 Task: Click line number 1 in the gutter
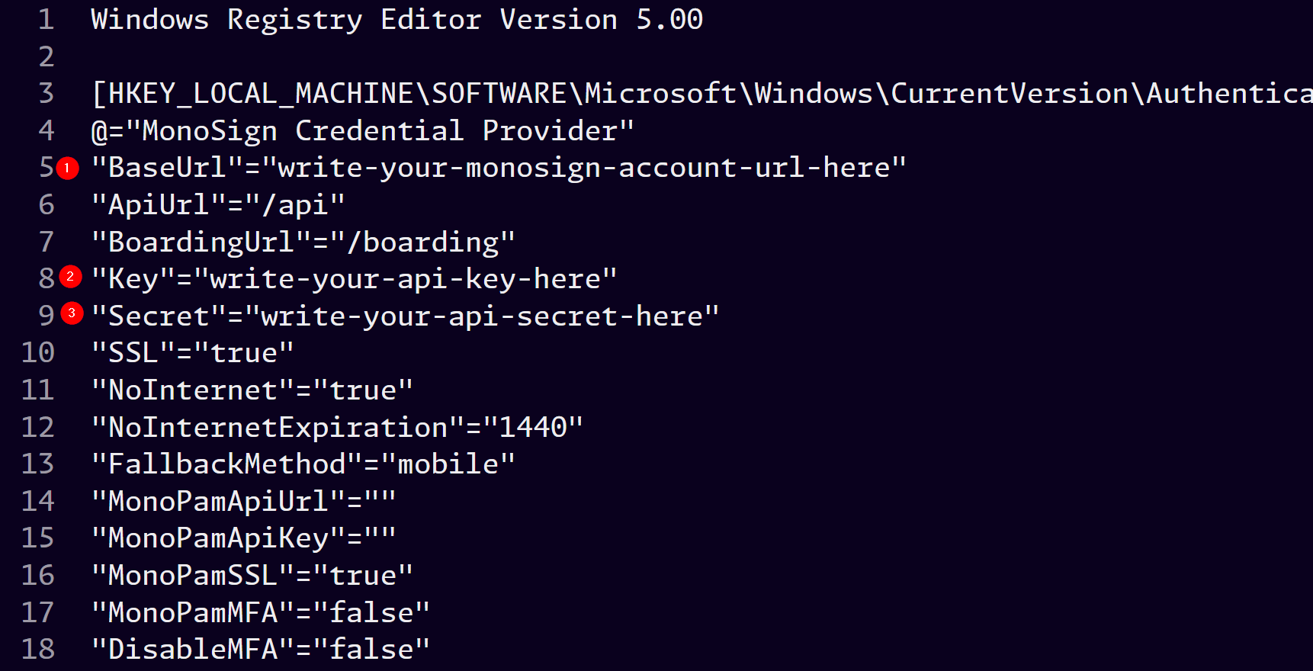tap(46, 20)
